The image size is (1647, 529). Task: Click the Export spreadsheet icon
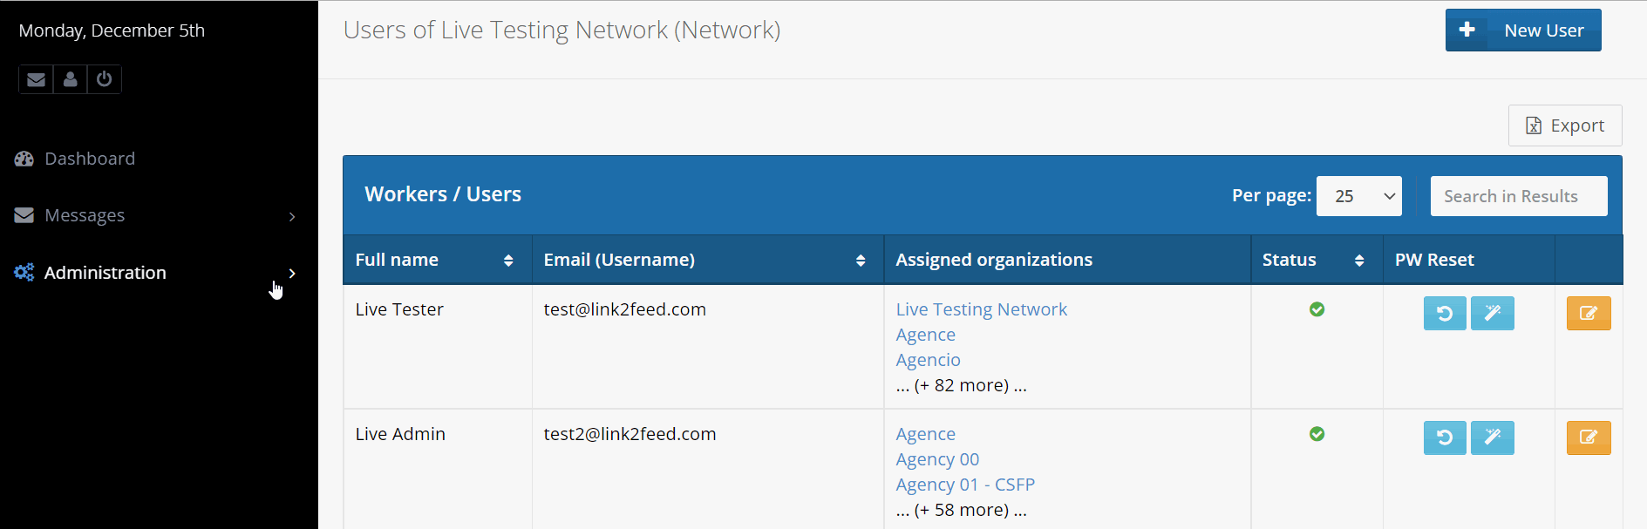click(1535, 125)
